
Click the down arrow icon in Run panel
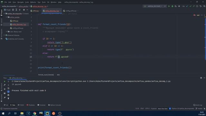click(8, 85)
